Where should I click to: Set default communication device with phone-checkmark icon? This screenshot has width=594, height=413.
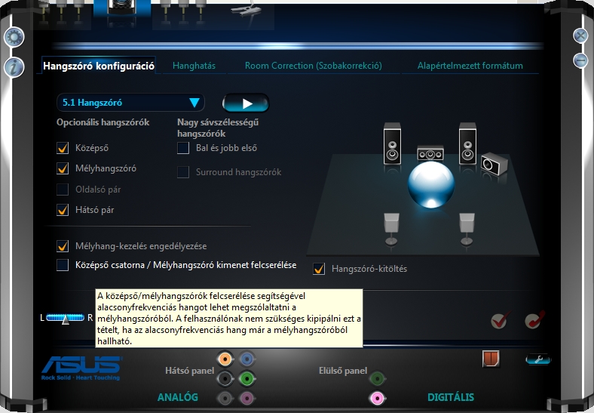point(534,319)
